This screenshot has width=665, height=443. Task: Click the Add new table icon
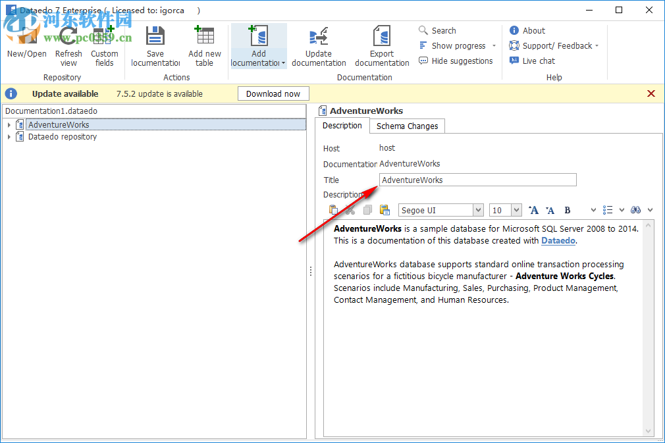[205, 37]
